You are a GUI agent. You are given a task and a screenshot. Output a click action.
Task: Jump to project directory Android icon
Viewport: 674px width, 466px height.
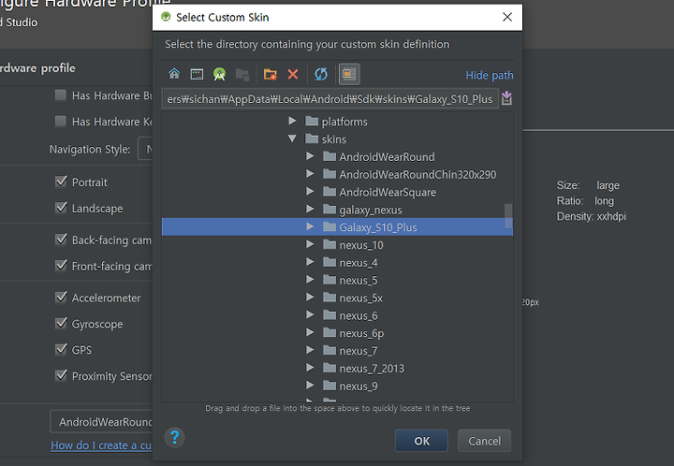point(220,74)
